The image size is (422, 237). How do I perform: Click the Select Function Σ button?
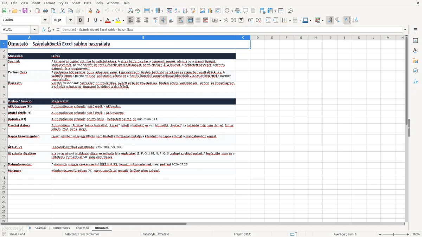[x=50, y=29]
